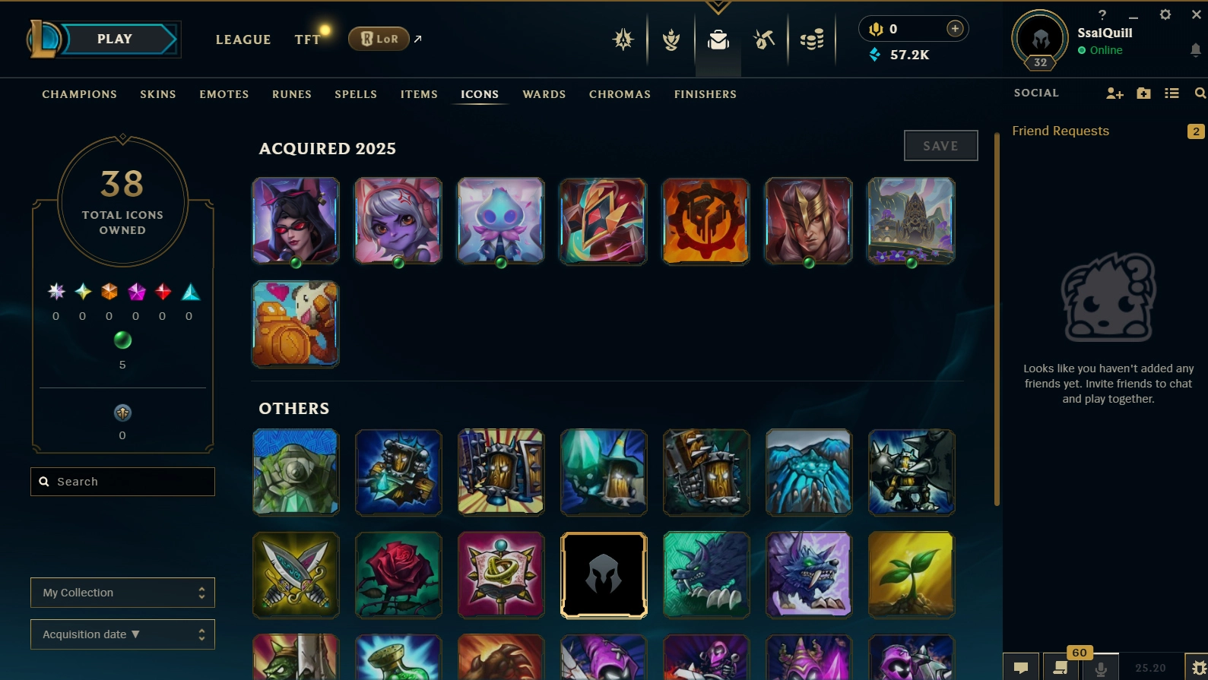This screenshot has height=680, width=1208.
Task: Open the social list view options icon
Action: click(x=1172, y=93)
